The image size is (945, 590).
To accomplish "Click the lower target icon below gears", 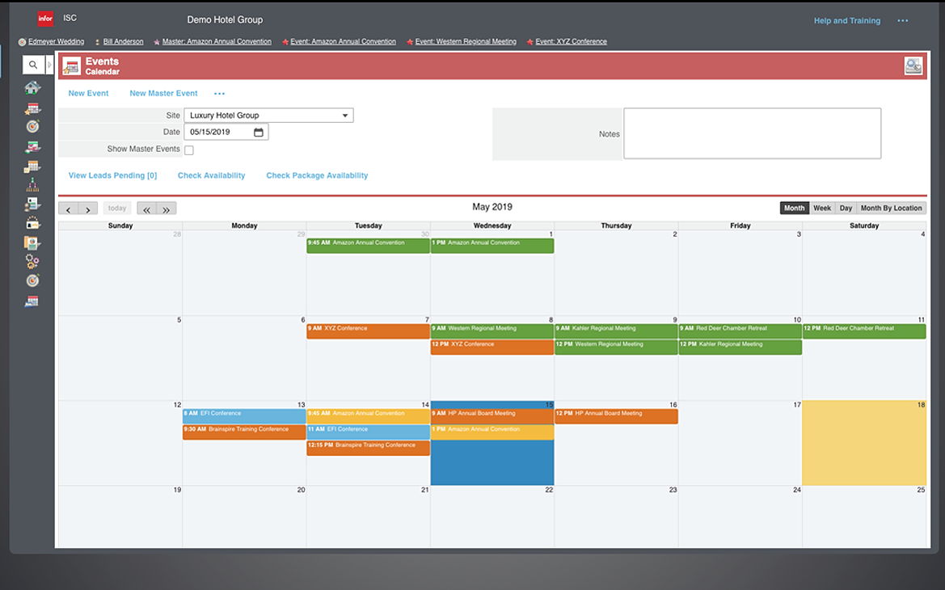I will pos(32,280).
